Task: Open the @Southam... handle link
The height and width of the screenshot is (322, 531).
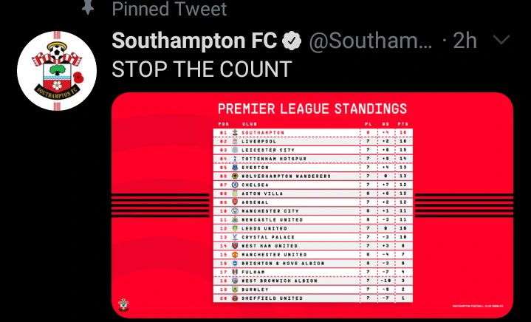Action: (371, 41)
